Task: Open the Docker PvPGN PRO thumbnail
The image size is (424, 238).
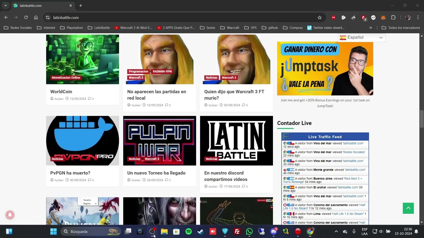Action: coord(82,140)
